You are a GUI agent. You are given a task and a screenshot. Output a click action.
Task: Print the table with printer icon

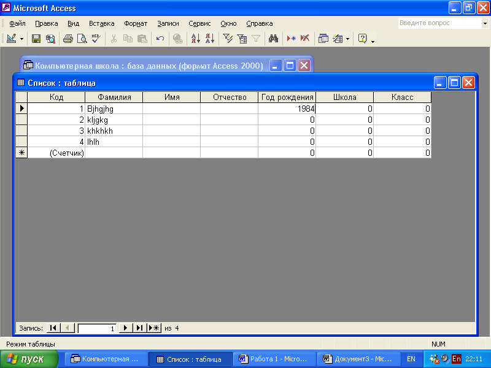68,39
